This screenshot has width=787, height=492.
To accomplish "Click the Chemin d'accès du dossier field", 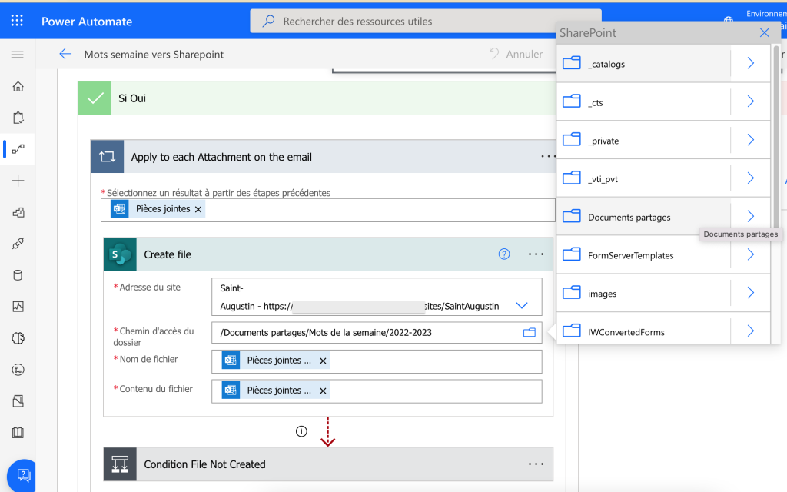I will pyautogui.click(x=377, y=332).
